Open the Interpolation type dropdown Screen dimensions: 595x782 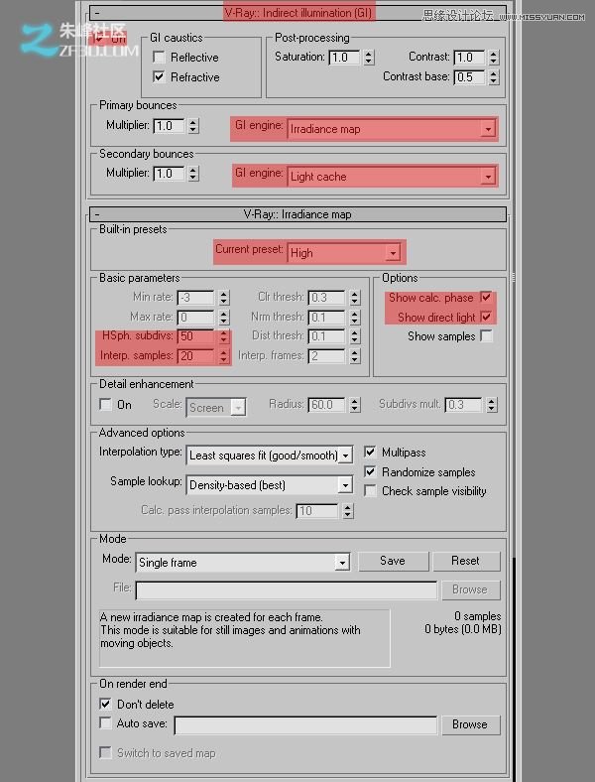pos(270,455)
